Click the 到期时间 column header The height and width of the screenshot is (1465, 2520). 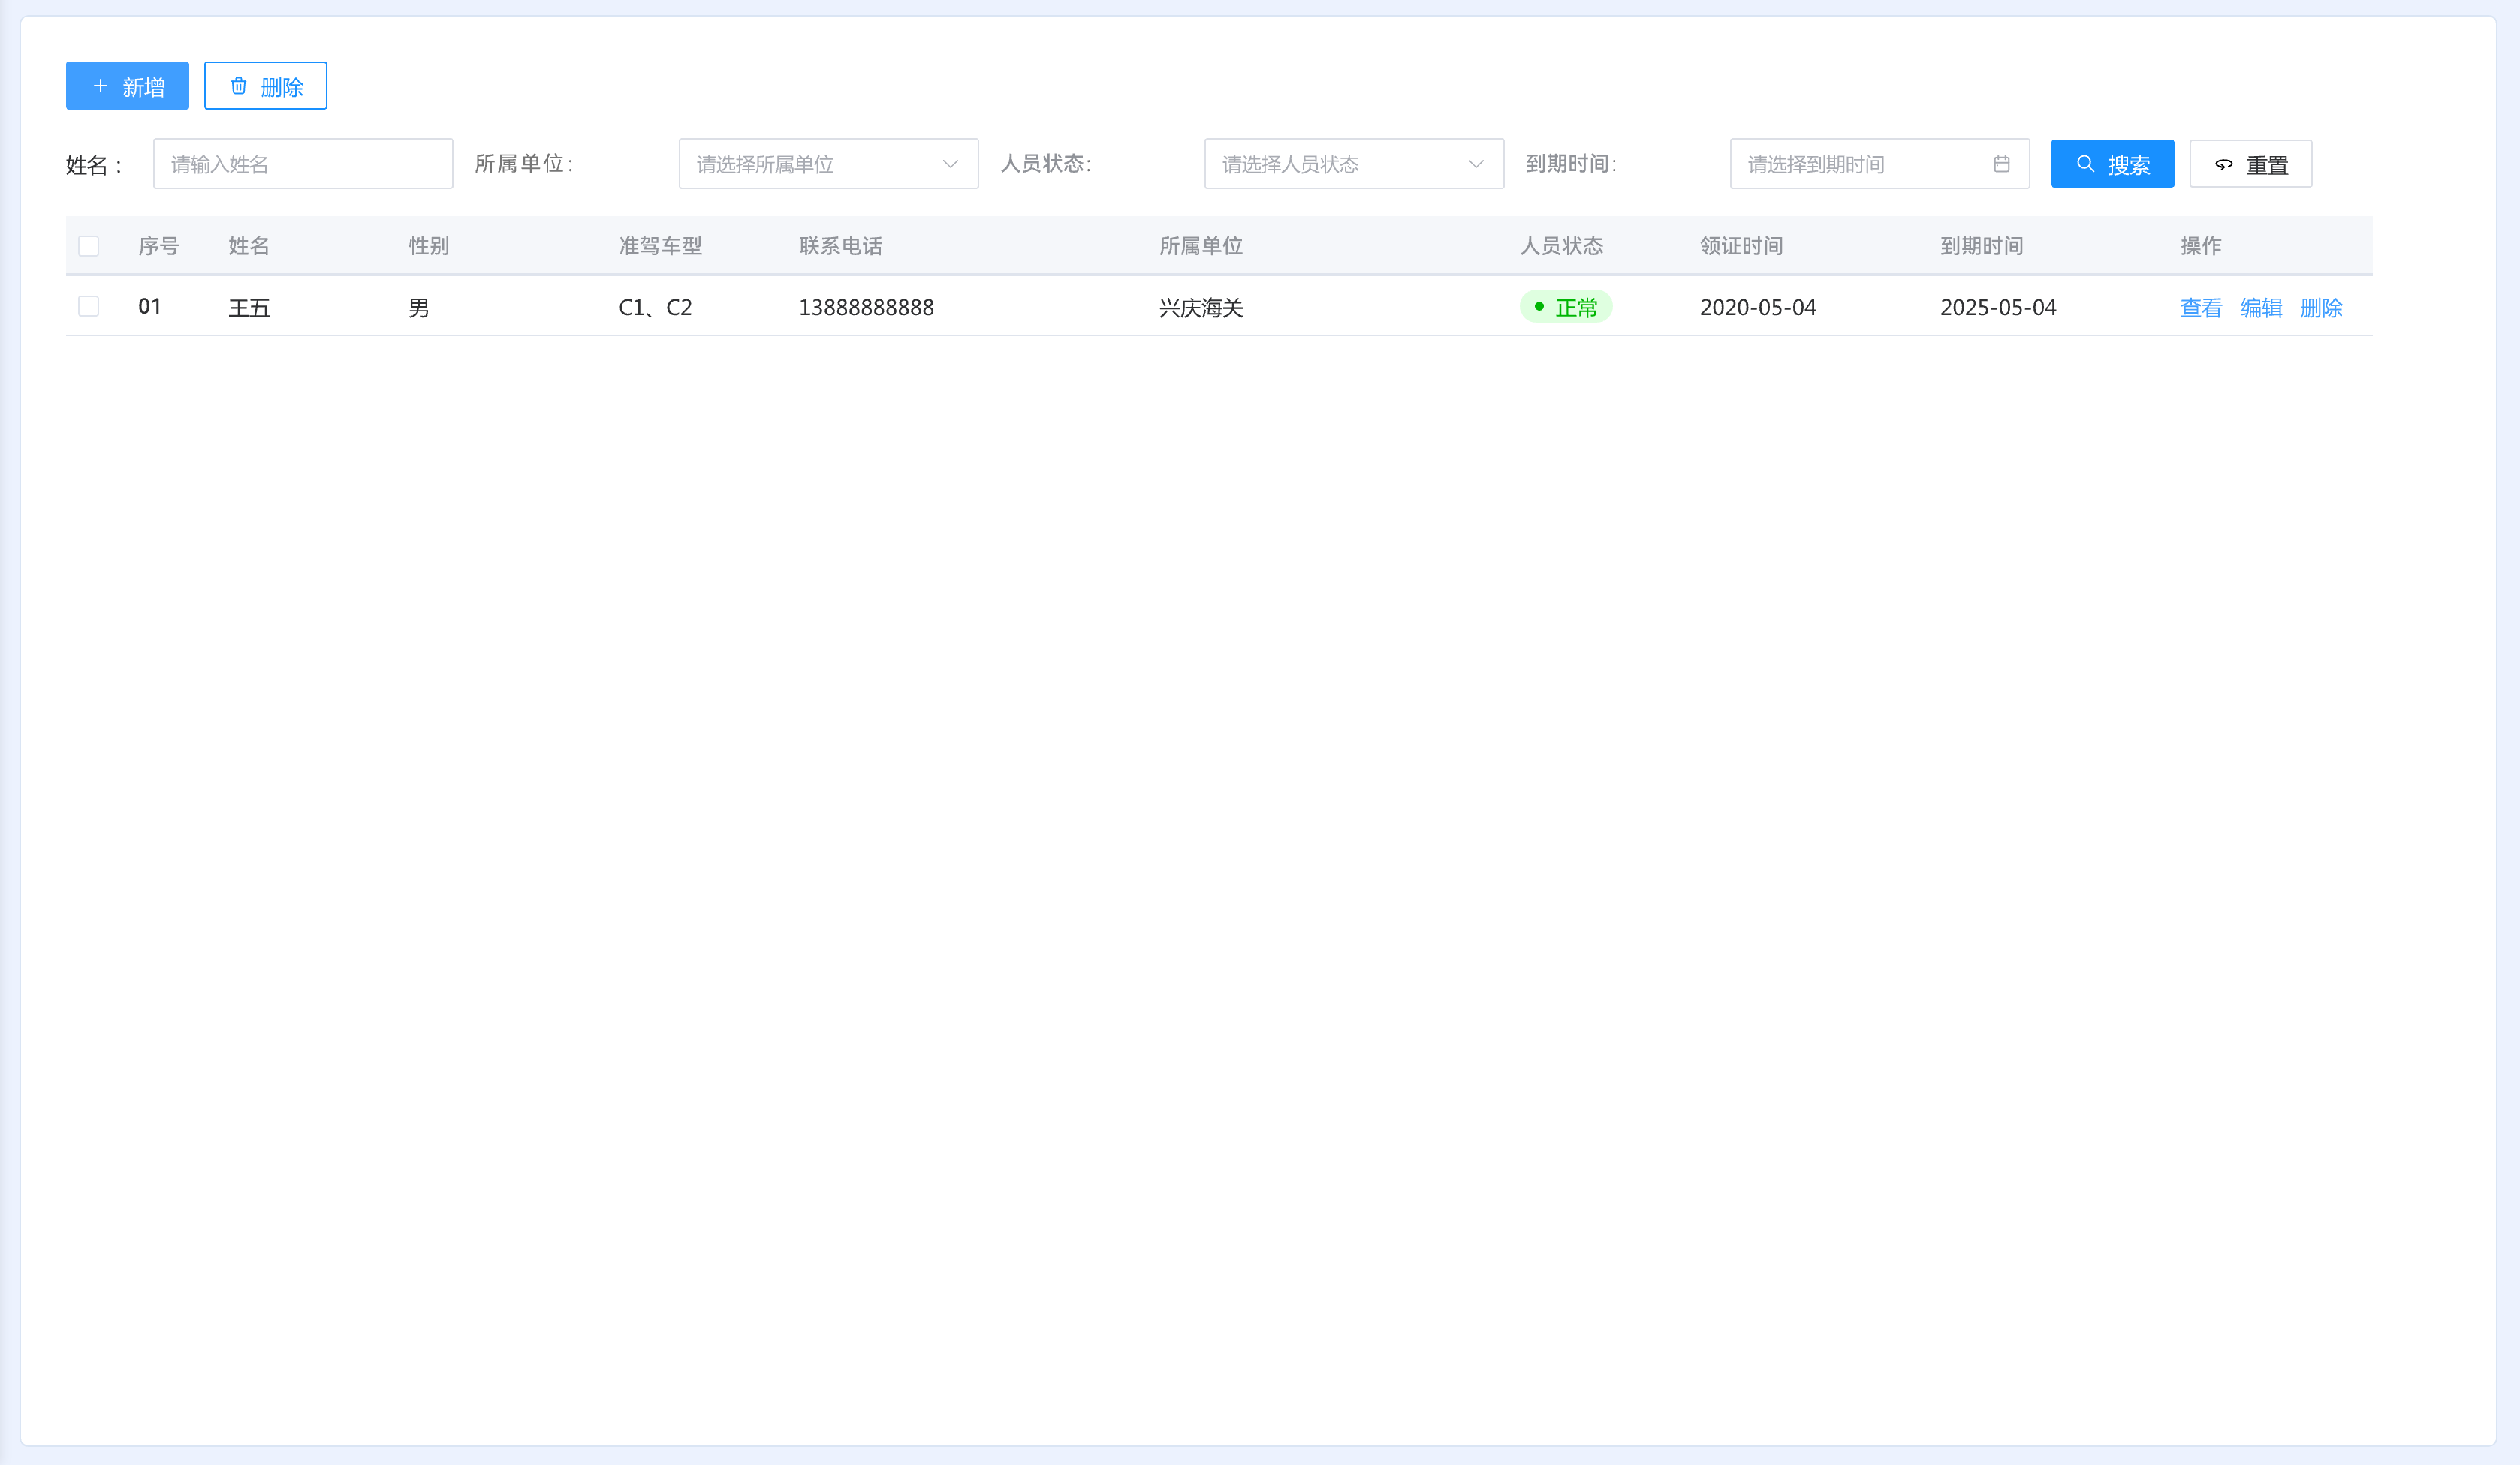pyautogui.click(x=1981, y=246)
